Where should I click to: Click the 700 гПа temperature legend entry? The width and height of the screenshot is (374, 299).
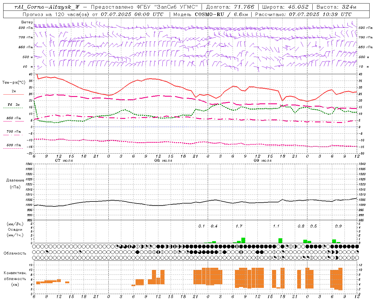[14, 132]
